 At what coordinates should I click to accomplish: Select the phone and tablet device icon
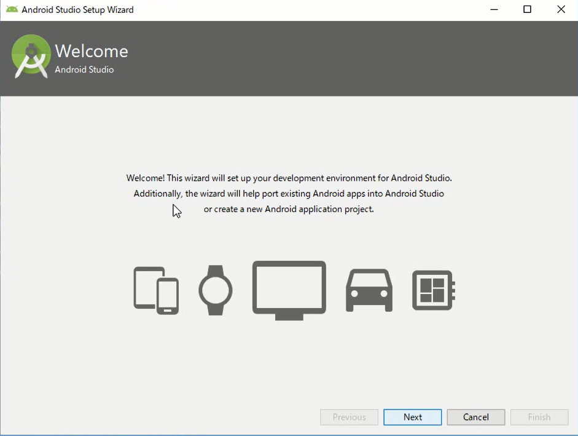click(156, 290)
